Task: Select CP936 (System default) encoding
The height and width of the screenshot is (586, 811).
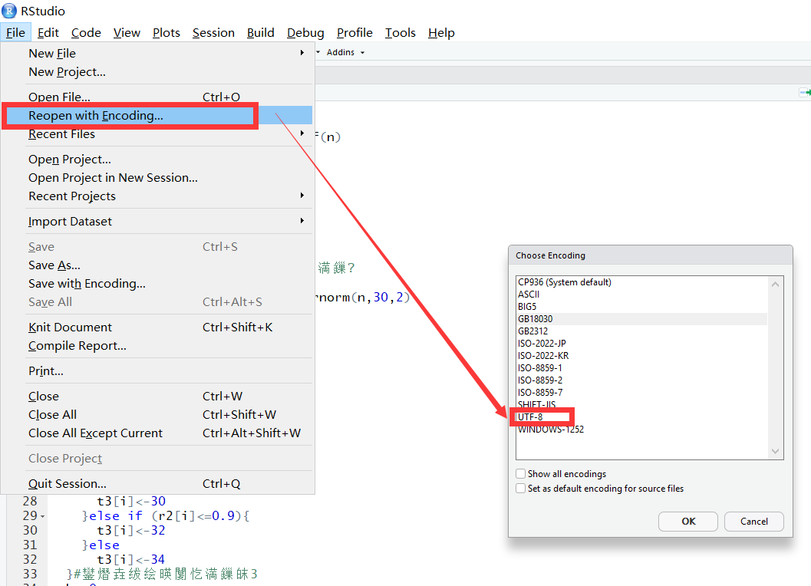Action: 641,282
